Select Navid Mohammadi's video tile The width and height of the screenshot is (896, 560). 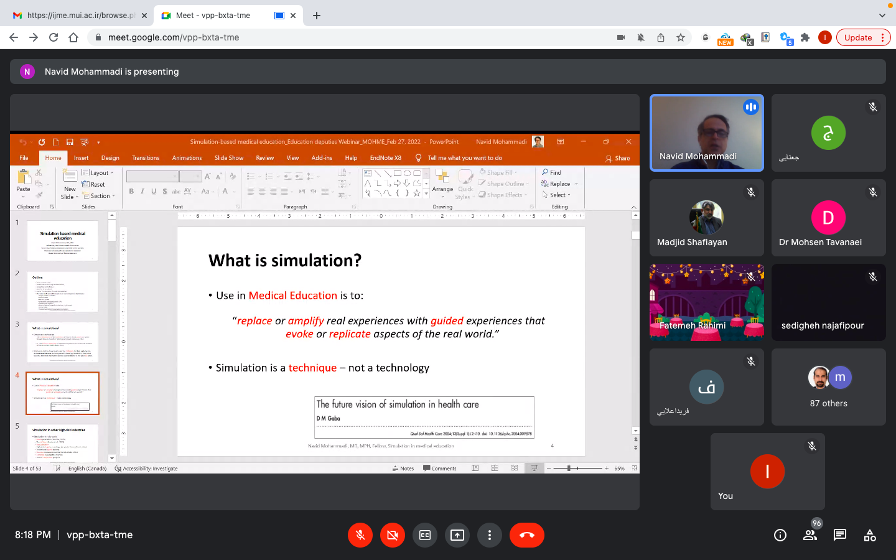(x=706, y=133)
